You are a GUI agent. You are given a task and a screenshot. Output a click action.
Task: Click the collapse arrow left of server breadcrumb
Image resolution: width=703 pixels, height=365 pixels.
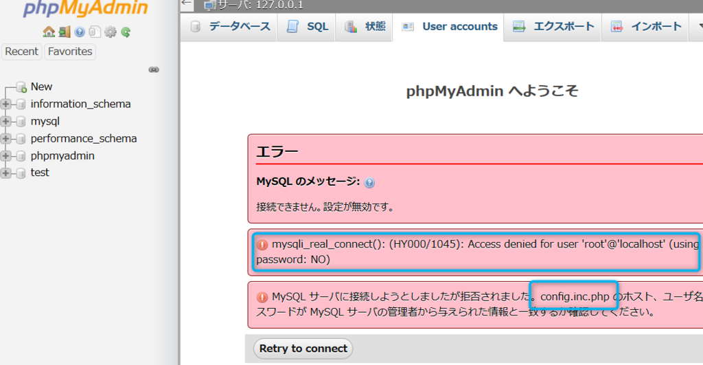pos(187,4)
